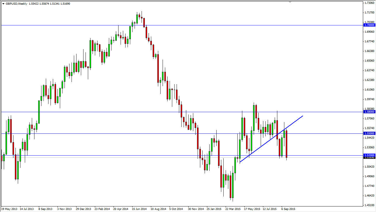Click the 19 May 2013 date label
Image resolution: width=376 pixels, height=212 pixels.
[9, 209]
